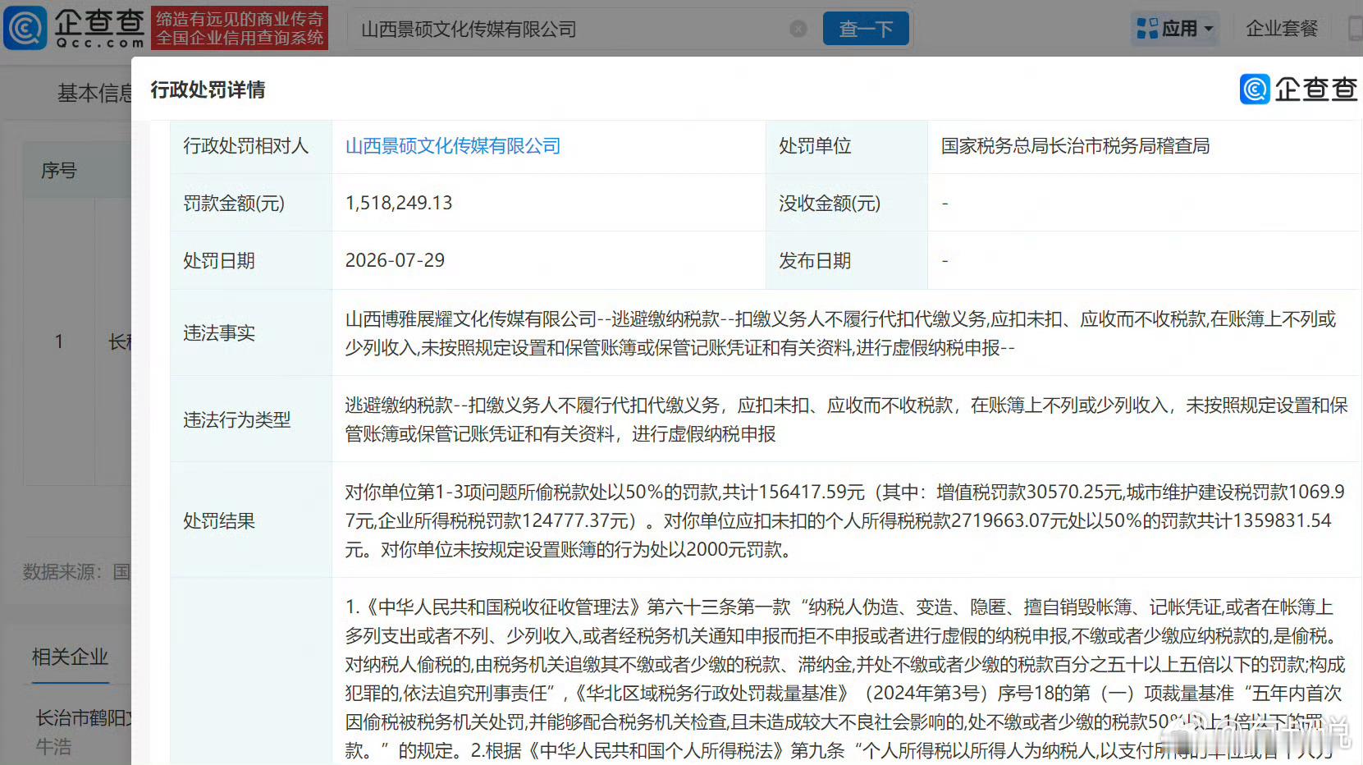
Task: Click the 处罚日期 value 2026-07-29
Action: click(395, 260)
